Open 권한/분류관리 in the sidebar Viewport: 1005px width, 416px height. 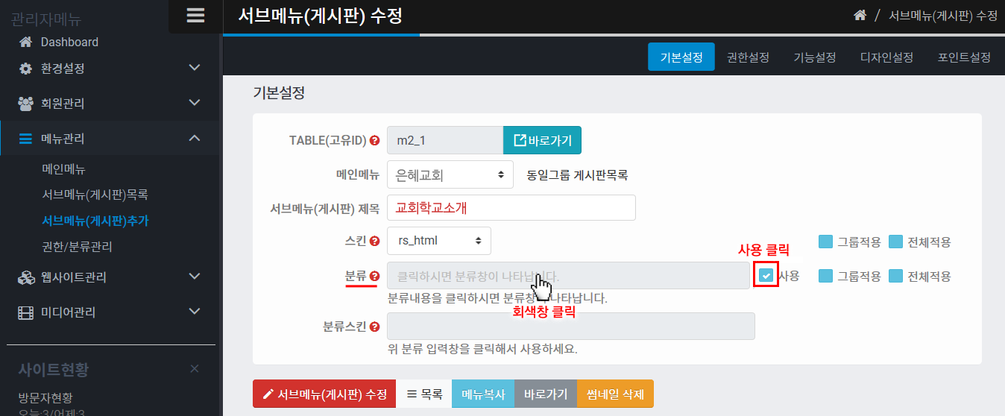click(x=78, y=246)
